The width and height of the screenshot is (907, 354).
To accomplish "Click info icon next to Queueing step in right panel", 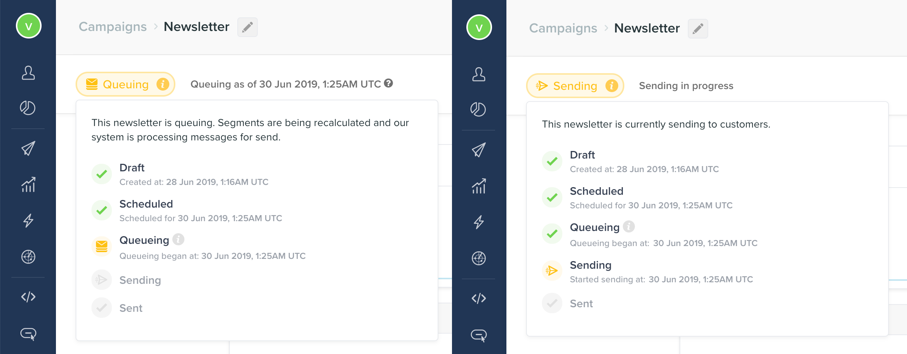I will (x=629, y=226).
